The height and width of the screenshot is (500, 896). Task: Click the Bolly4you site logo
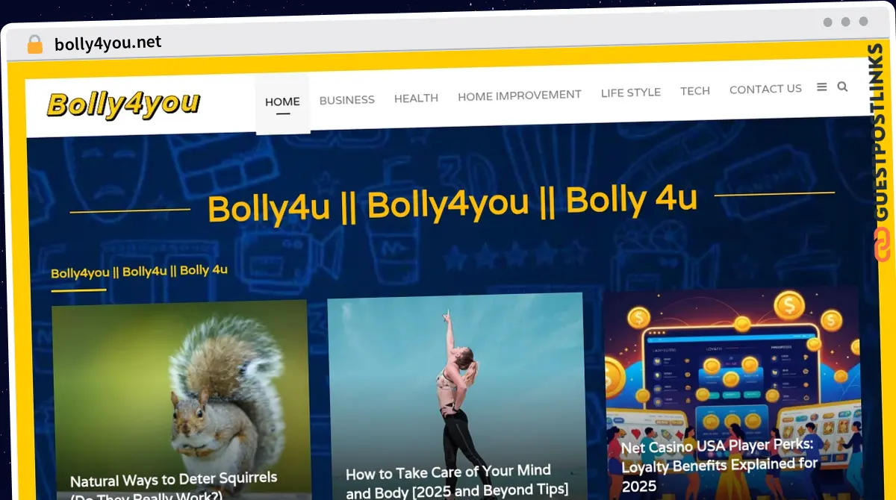(123, 104)
